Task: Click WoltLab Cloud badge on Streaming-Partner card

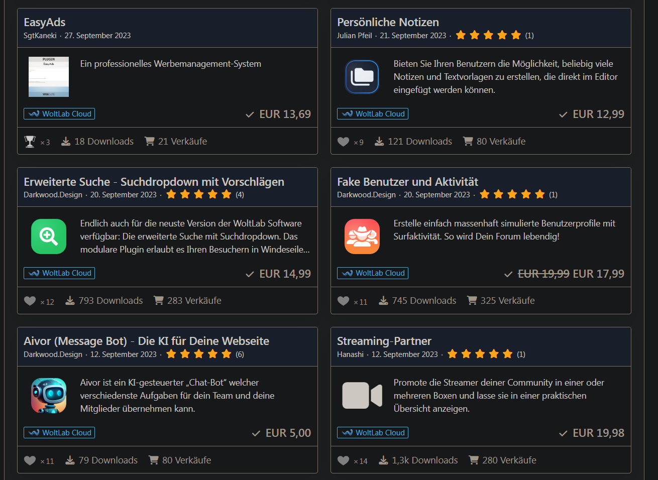Action: click(x=373, y=433)
